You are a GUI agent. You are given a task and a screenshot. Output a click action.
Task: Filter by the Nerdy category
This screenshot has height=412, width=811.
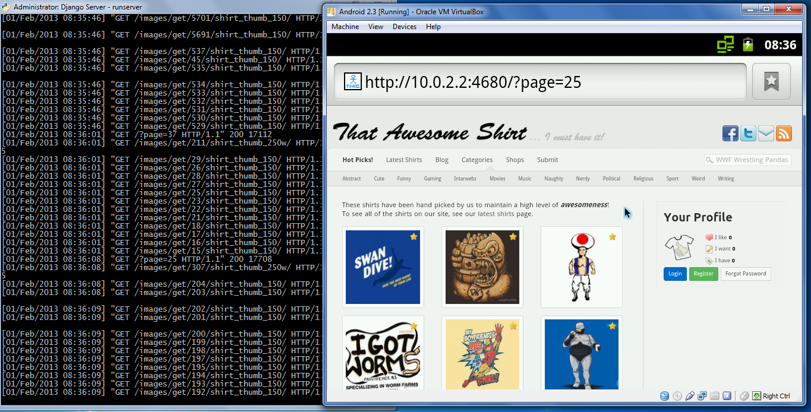583,179
